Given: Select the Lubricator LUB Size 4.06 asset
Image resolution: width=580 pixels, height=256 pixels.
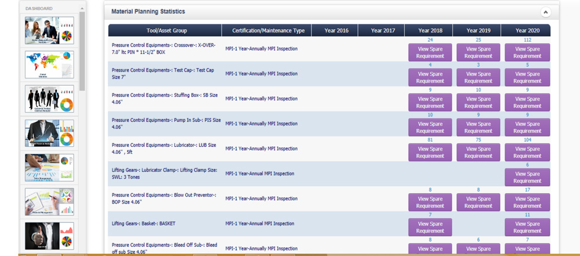Looking at the screenshot, I should point(164,149).
